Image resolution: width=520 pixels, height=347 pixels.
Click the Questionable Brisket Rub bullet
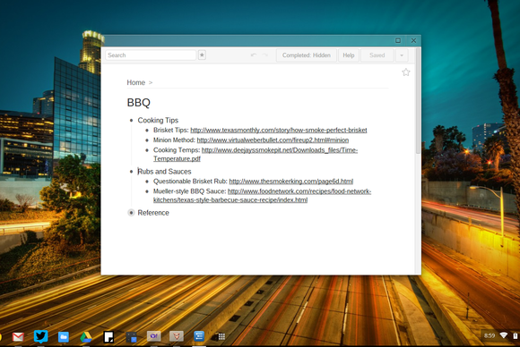[147, 182]
